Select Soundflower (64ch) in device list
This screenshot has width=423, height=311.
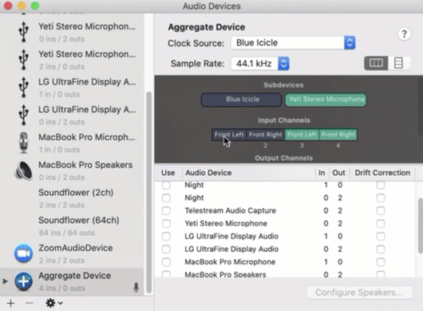coord(73,226)
